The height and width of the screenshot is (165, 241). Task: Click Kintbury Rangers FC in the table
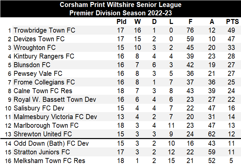coord(44,56)
